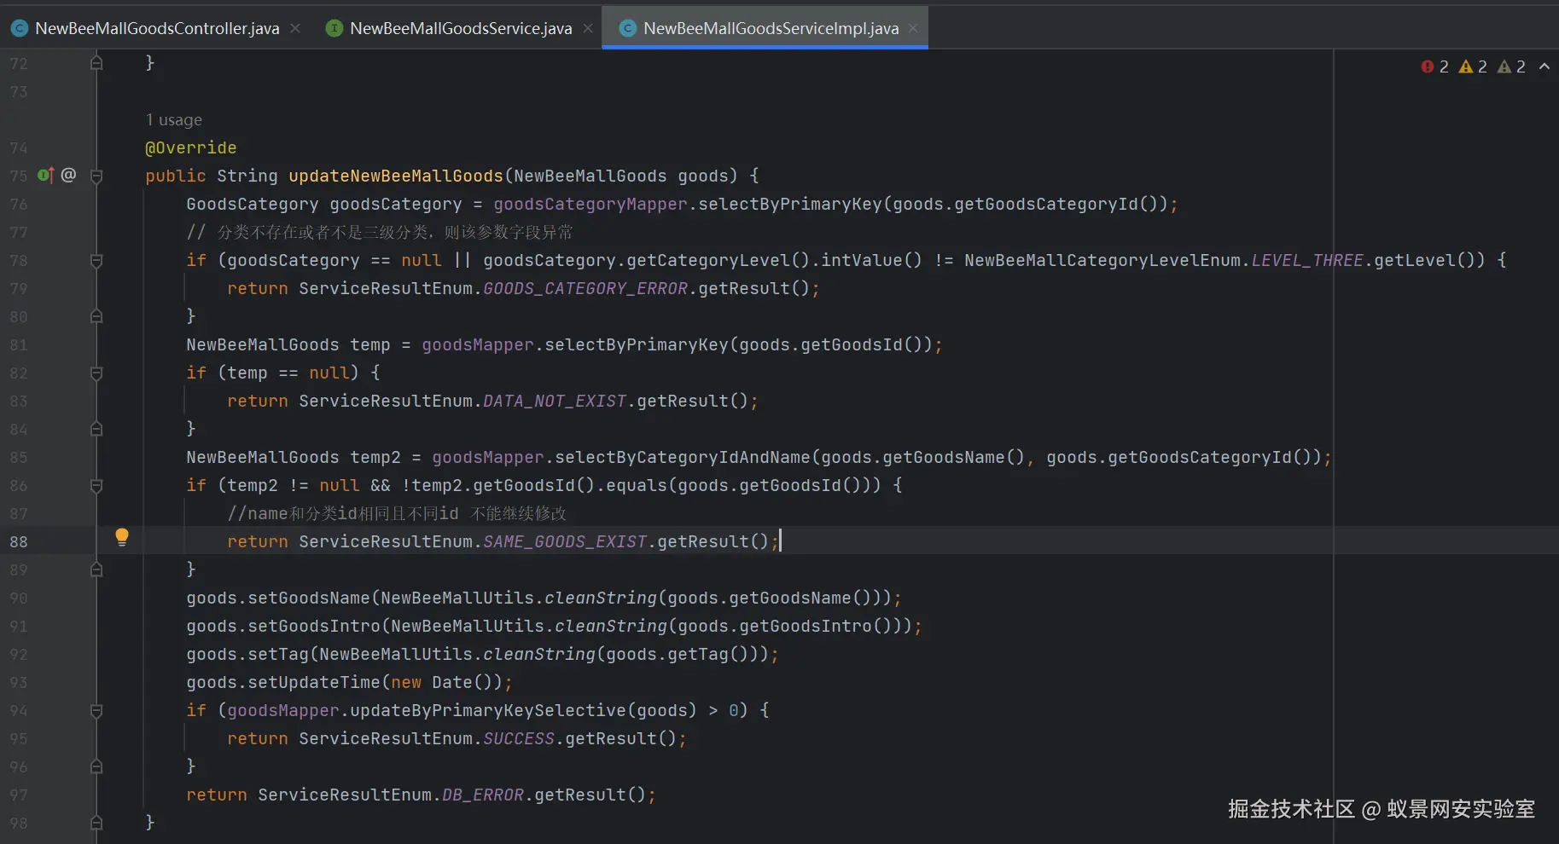The image size is (1559, 844).
Task: Collapse the temp == null if-block on line 82
Action: [x=96, y=373]
